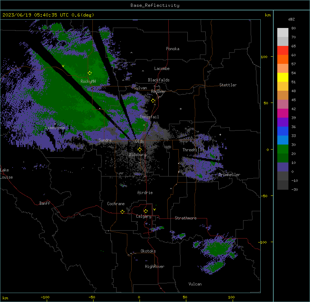This screenshot has height=302, width=310.
Task: Pick the magenta swatch in dBZ legend
Action: 283,113
